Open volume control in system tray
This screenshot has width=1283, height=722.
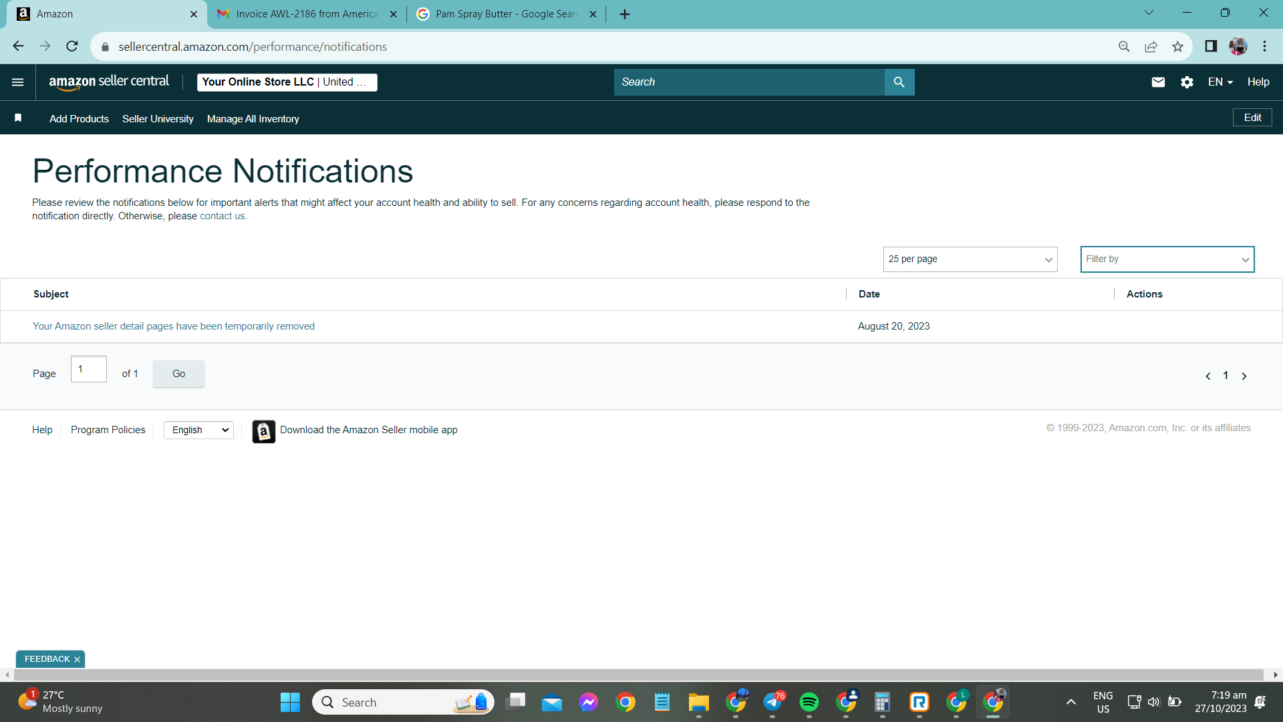pos(1153,702)
